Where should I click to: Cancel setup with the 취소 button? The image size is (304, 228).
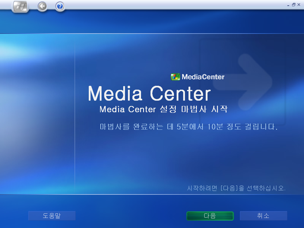(263, 216)
